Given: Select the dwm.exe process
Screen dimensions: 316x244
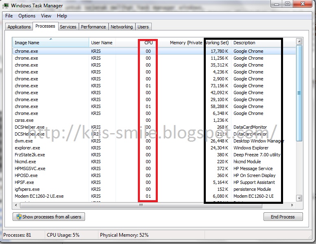Looking at the screenshot, I should click(154, 141).
